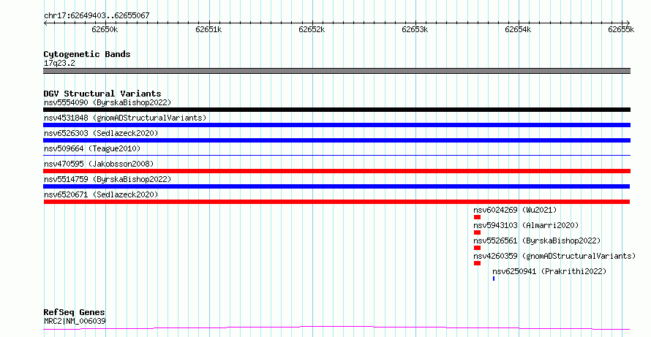Click the 17q23.2 band label

pyautogui.click(x=59, y=64)
